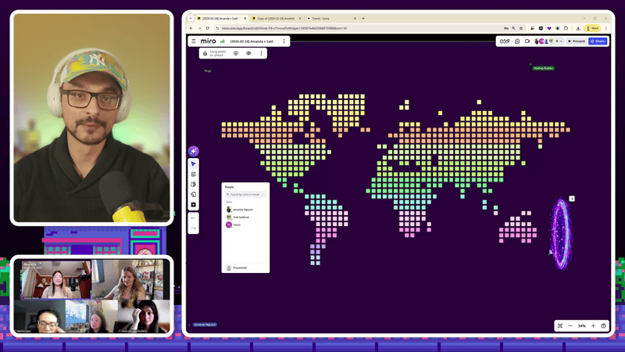Click the Amanda Nguyen cursor label on canvas
Screen dimensions: 625x352
(x=205, y=325)
